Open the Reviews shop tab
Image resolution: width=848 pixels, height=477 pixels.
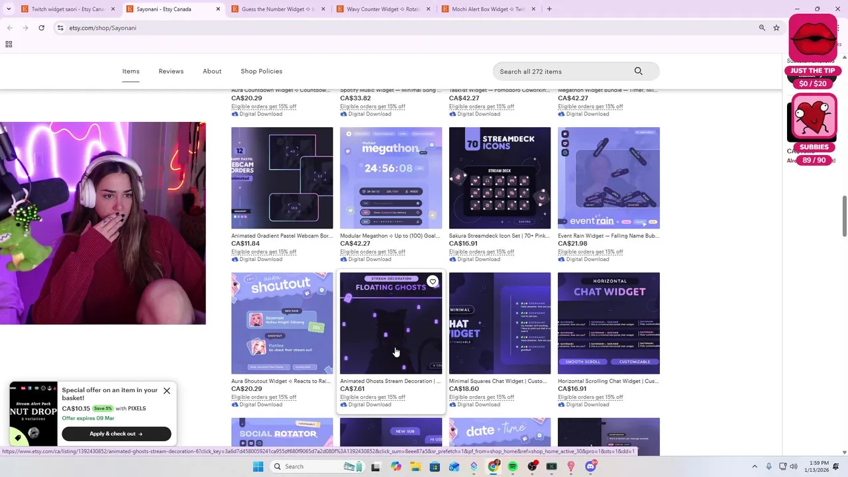pyautogui.click(x=171, y=71)
